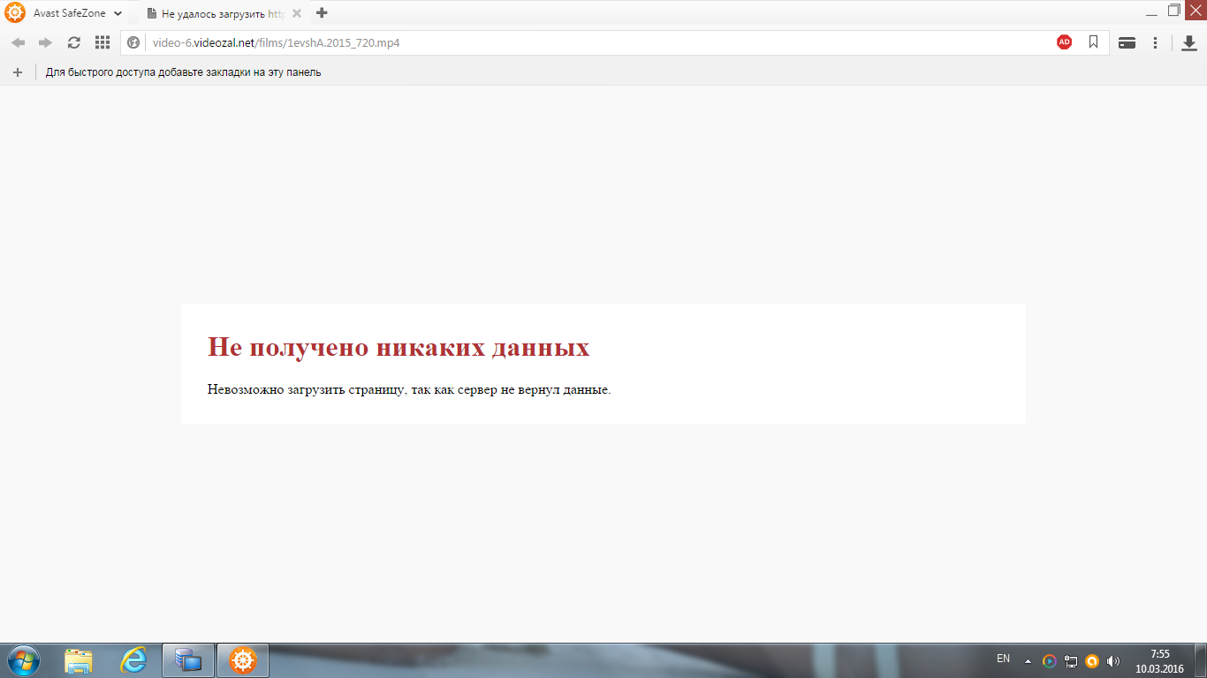Screen dimensions: 1207x678
Task: Go forward using the right arrow
Action: coord(46,42)
